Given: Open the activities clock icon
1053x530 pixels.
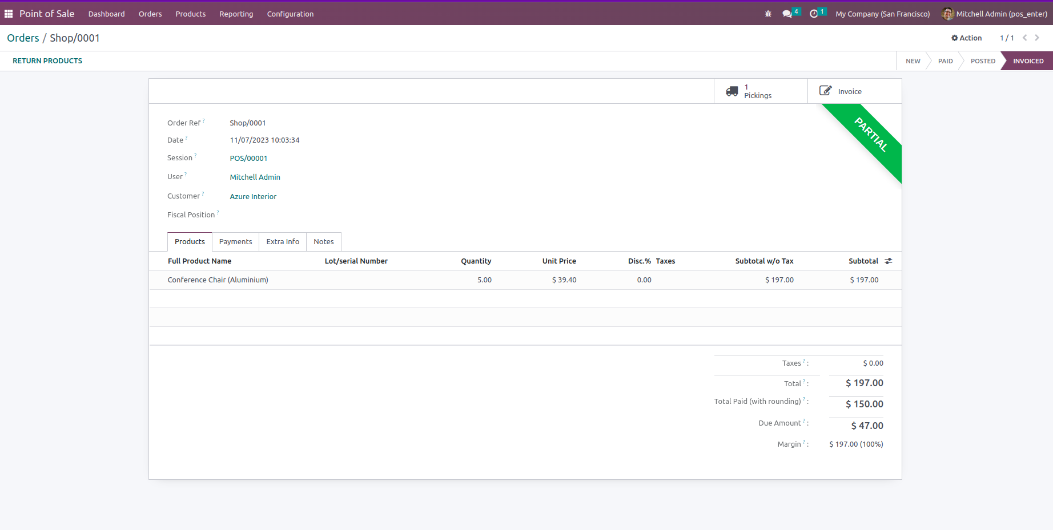Looking at the screenshot, I should coord(814,14).
